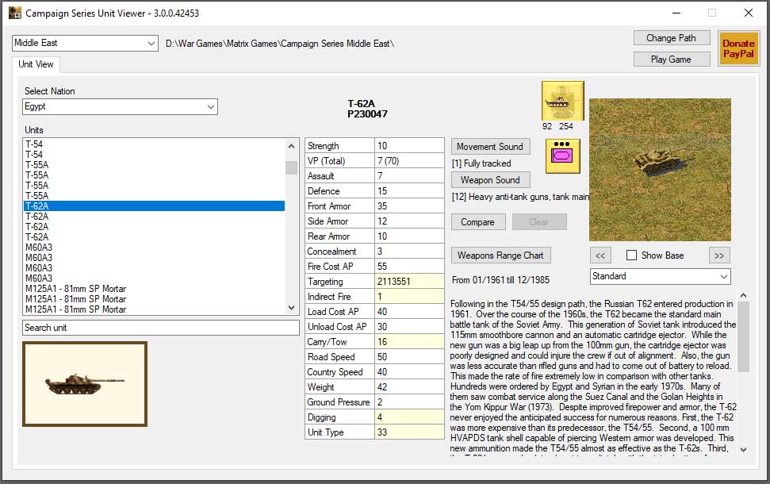Click the Campaign Series app icon in title bar
Image resolution: width=770 pixels, height=484 pixels.
pyautogui.click(x=15, y=13)
